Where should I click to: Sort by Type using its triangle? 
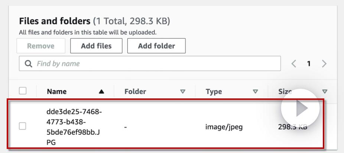point(255,92)
